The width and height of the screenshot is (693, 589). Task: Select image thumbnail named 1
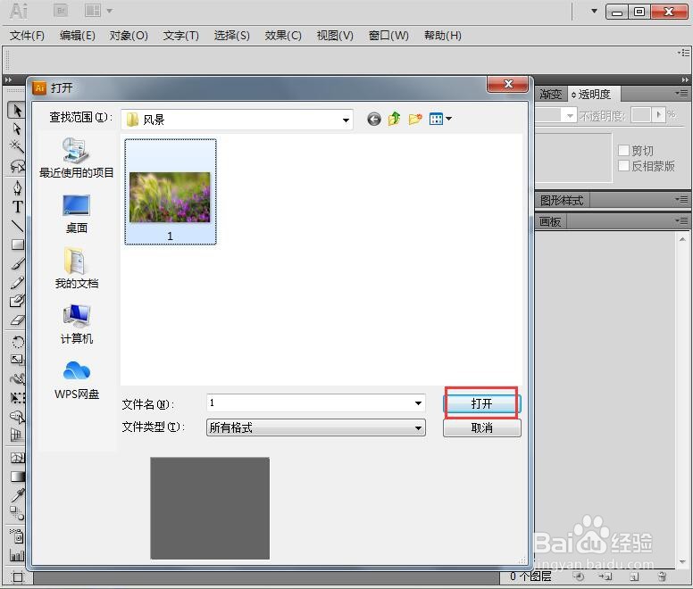tap(171, 192)
